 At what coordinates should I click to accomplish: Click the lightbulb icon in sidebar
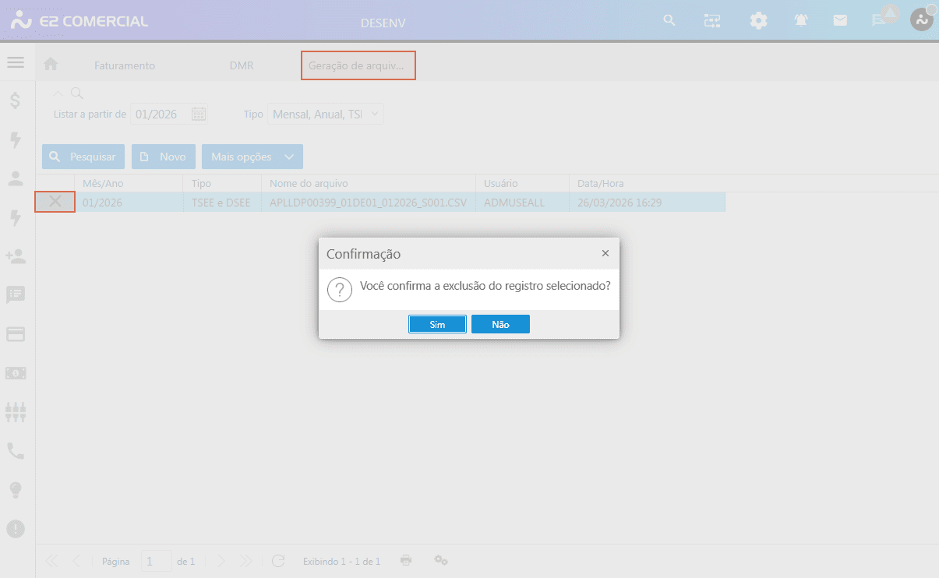click(16, 490)
